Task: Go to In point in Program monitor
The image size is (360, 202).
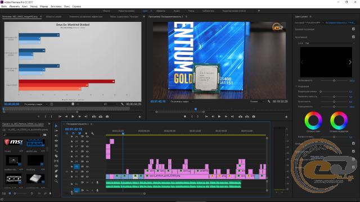Action: [x=206, y=117]
